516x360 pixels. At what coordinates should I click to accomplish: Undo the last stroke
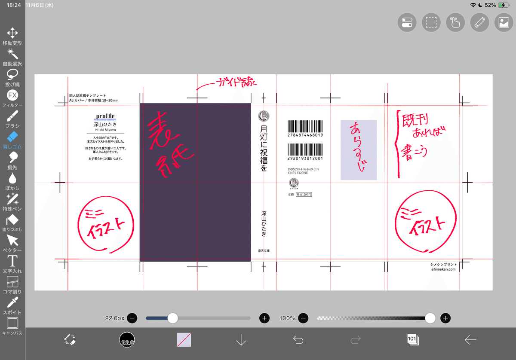click(x=298, y=340)
